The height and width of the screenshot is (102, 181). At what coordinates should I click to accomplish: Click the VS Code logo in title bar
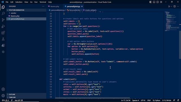pos(3,2)
